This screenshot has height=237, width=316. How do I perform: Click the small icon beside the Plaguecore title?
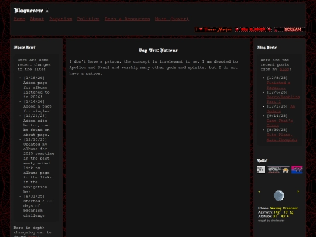[x=47, y=10]
